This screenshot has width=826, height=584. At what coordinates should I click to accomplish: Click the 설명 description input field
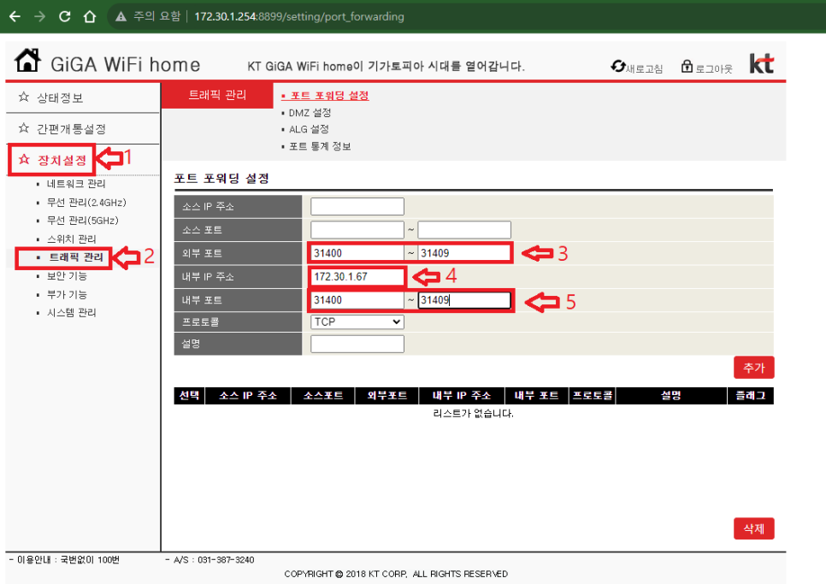(x=357, y=344)
